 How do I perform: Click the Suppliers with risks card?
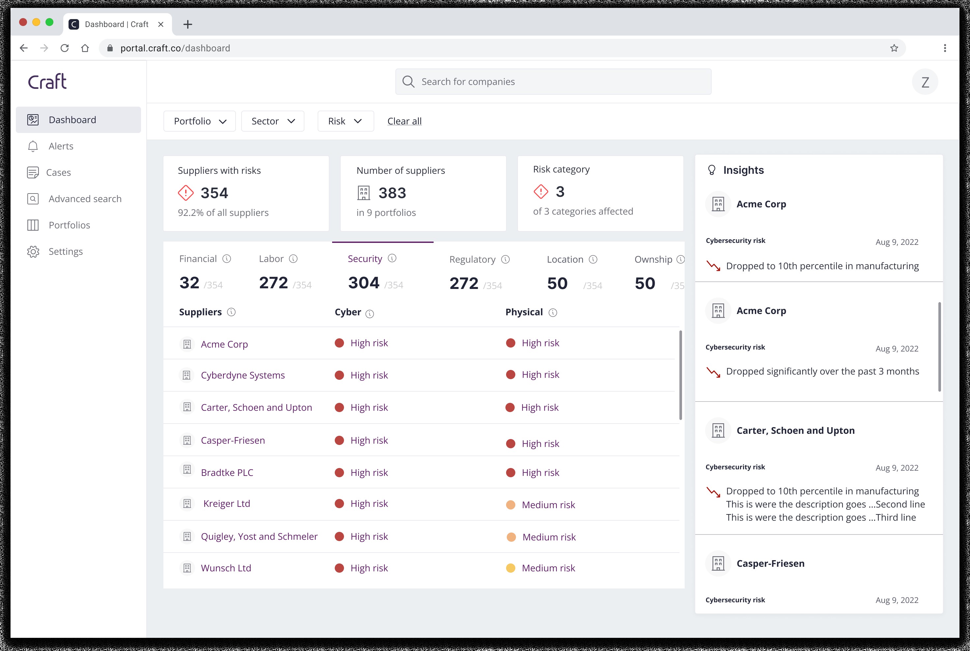pos(246,194)
